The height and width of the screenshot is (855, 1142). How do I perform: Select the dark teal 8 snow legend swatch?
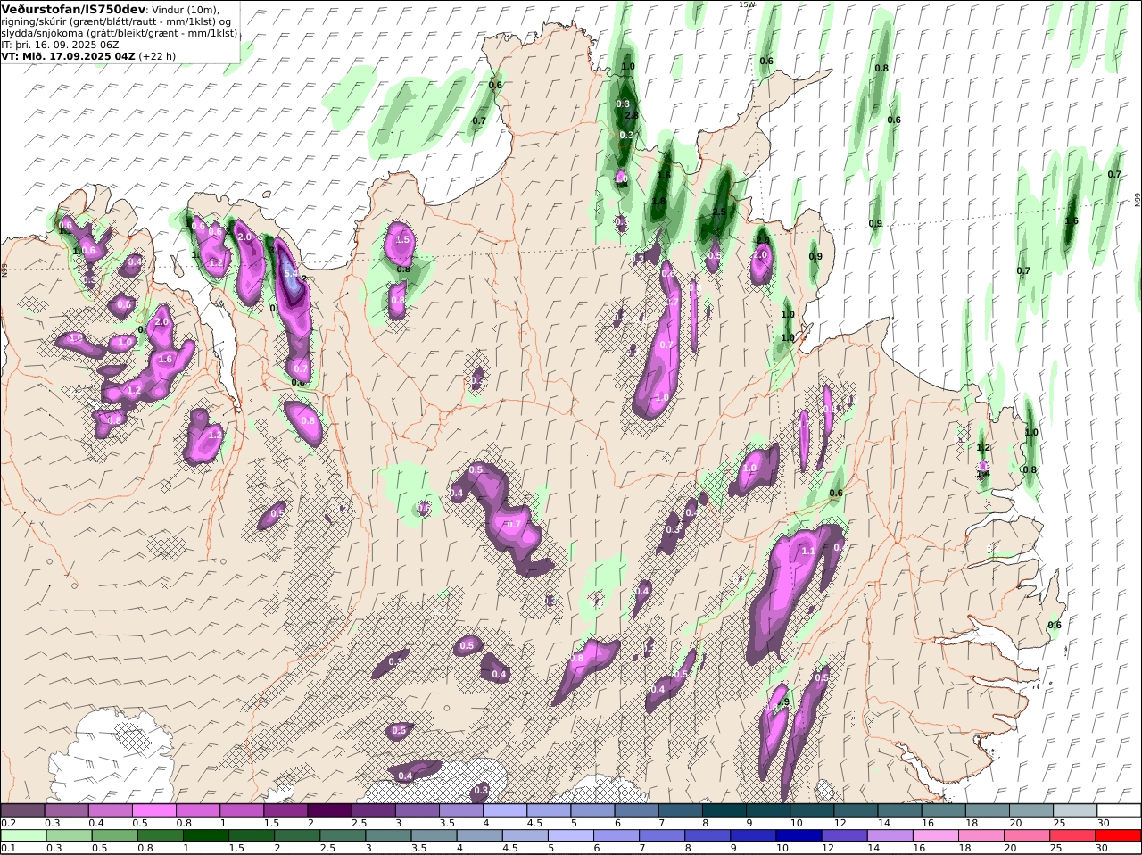pos(724,810)
